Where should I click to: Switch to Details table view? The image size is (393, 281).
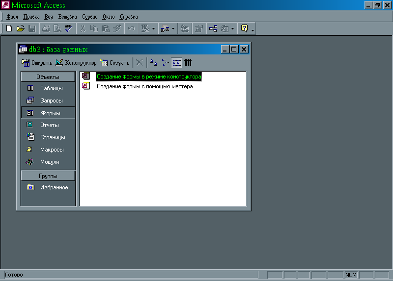click(188, 63)
